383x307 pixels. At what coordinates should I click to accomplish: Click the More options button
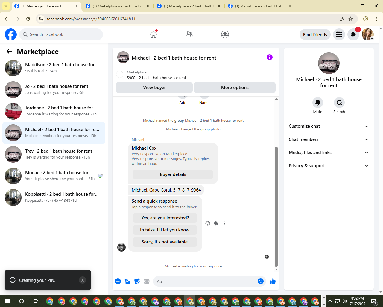click(x=235, y=88)
